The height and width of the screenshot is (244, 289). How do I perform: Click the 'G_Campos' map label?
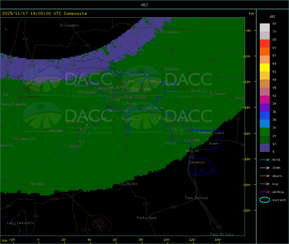pyautogui.click(x=218, y=94)
